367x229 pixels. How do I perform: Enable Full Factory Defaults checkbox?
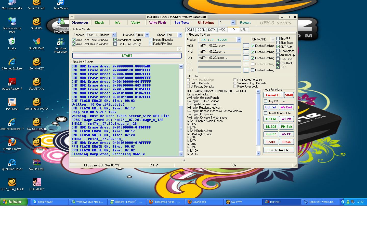tap(235, 80)
